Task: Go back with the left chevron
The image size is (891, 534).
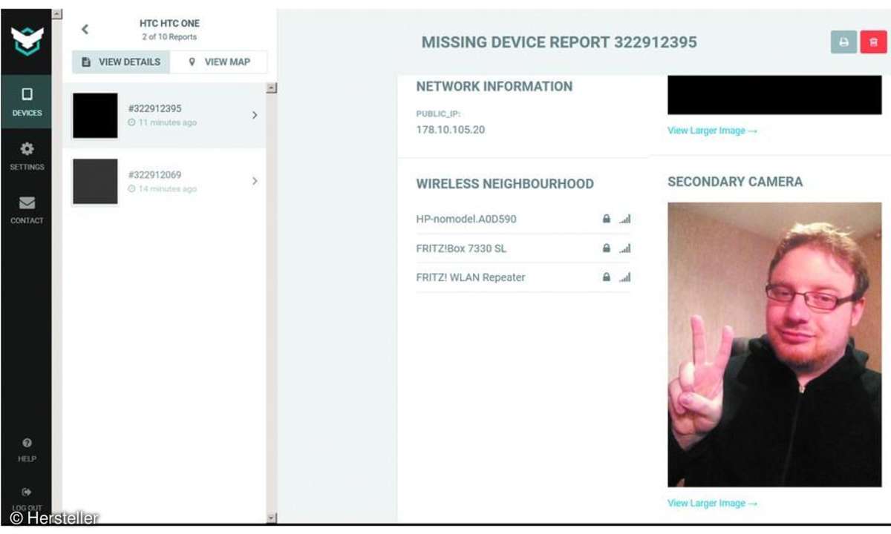Action: pos(85,30)
